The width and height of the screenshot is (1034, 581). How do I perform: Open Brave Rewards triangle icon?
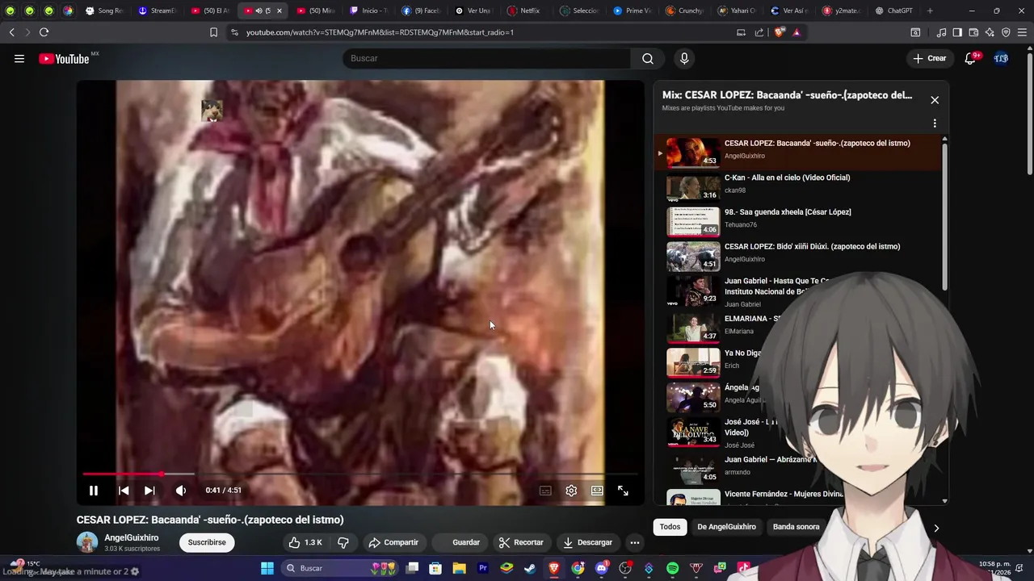(797, 32)
